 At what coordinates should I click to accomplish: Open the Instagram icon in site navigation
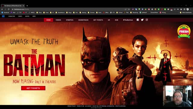[147, 20]
